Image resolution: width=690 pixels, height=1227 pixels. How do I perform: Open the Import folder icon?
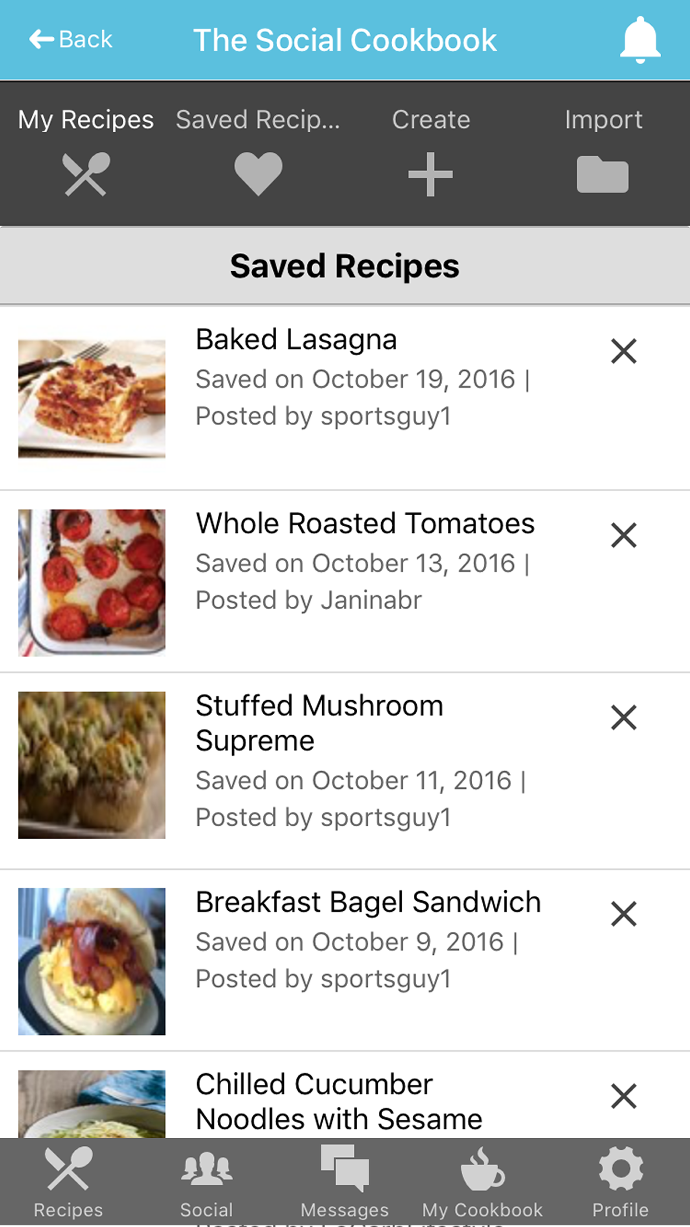[x=603, y=174]
